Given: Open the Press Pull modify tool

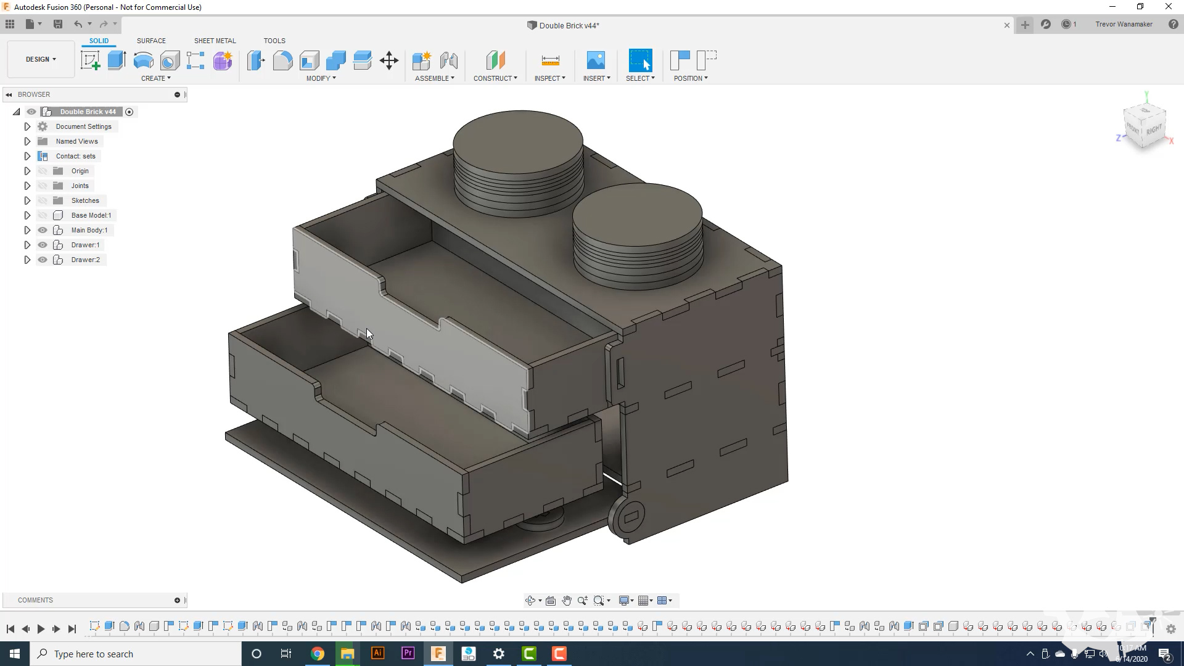Looking at the screenshot, I should 255,60.
